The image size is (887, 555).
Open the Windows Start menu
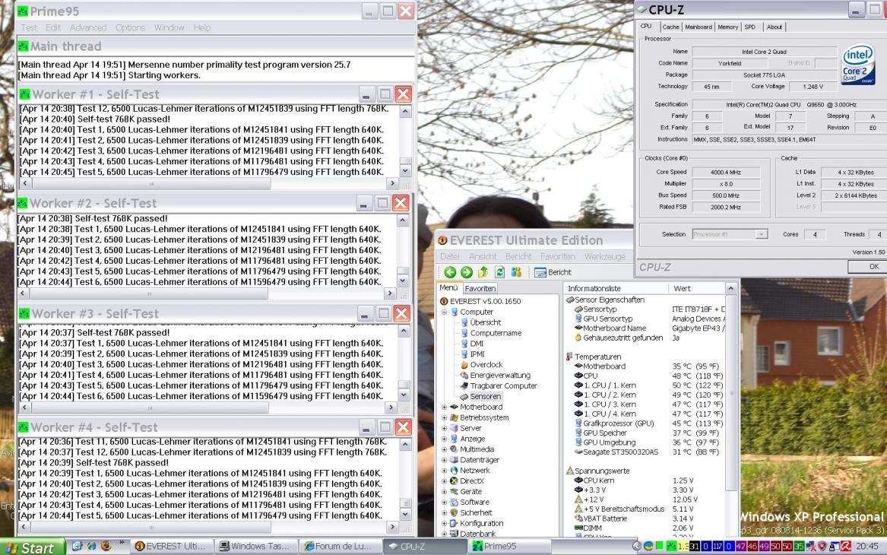[x=31, y=547]
